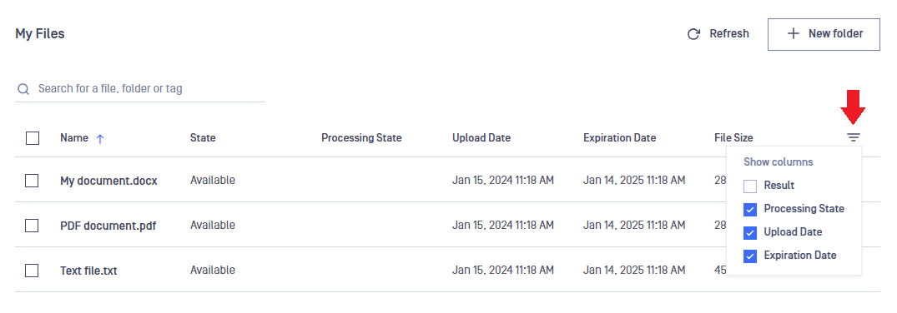The height and width of the screenshot is (313, 897).
Task: Tick the checkbox for Text file.txt
Action: [x=32, y=271]
